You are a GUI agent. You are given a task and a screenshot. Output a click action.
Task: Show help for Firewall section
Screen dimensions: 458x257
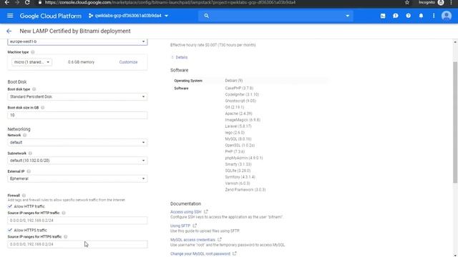(x=24, y=195)
